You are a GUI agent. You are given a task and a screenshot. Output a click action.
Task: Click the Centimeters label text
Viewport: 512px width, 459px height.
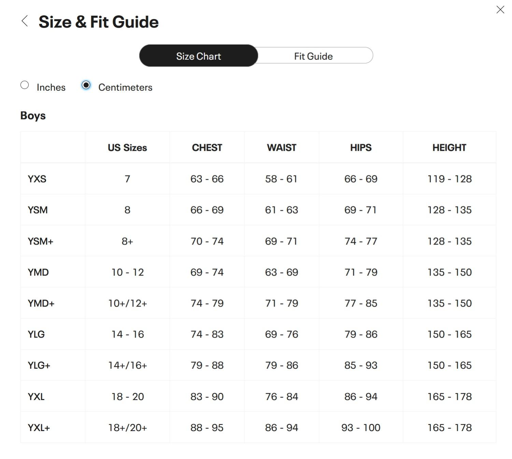[x=125, y=87]
